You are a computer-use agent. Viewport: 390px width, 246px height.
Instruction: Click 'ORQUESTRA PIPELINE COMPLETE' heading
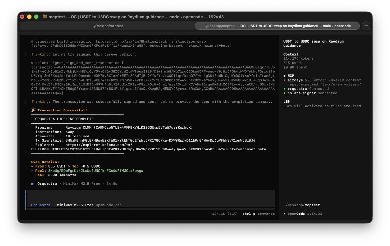64,119
